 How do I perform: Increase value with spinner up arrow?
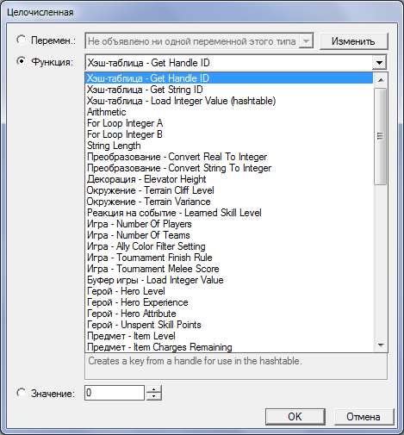coord(154,389)
